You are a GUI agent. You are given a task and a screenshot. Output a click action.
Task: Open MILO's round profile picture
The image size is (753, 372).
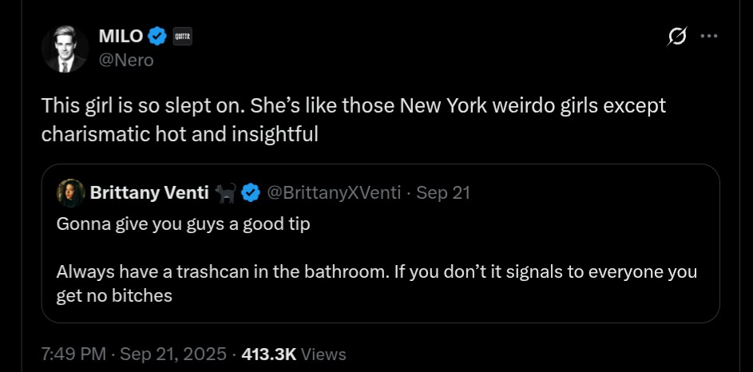tap(65, 48)
